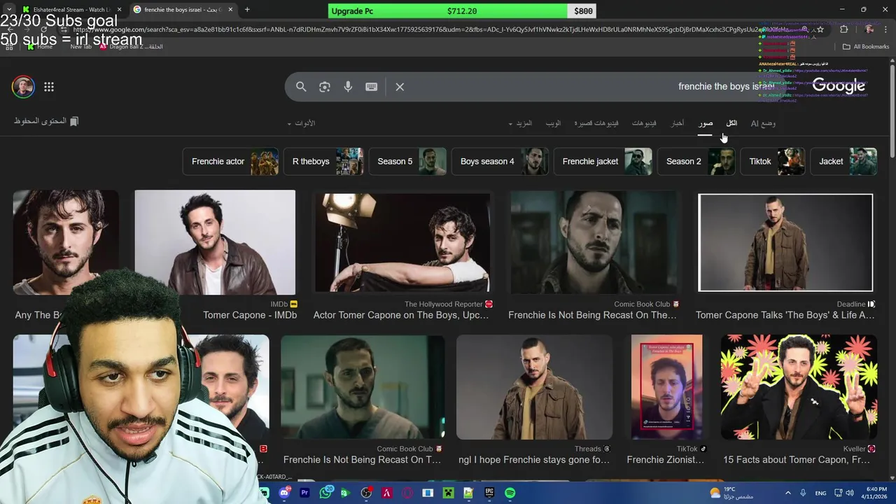Image resolution: width=896 pixels, height=504 pixels.
Task: Expand the Tools dropdown
Action: pyautogui.click(x=301, y=123)
